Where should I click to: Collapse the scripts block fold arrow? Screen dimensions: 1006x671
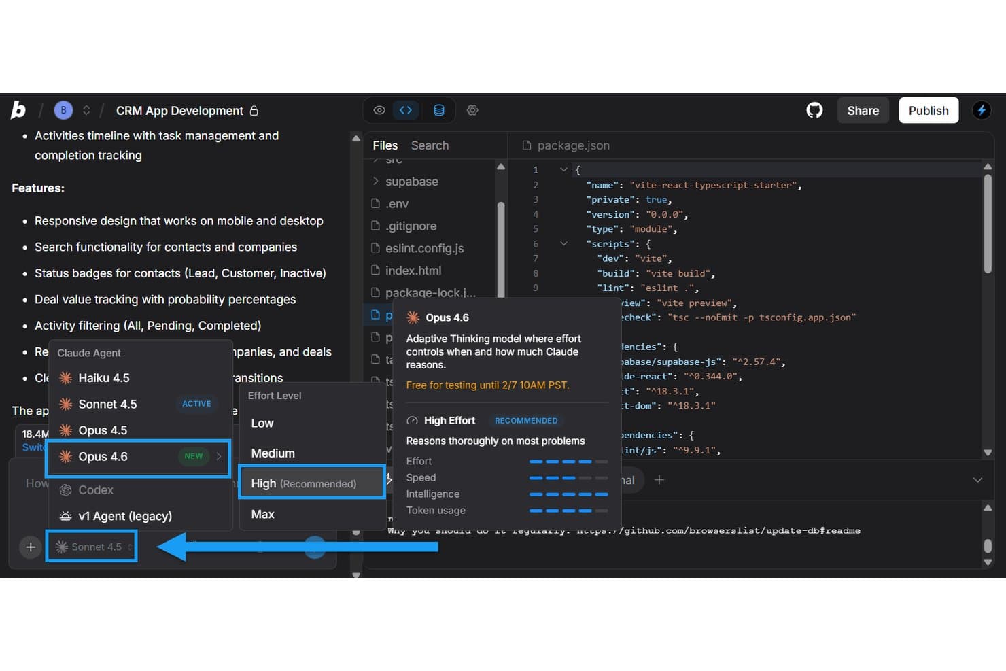point(563,243)
